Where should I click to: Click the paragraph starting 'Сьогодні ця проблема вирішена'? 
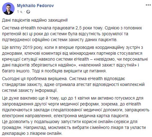(73, 84)
